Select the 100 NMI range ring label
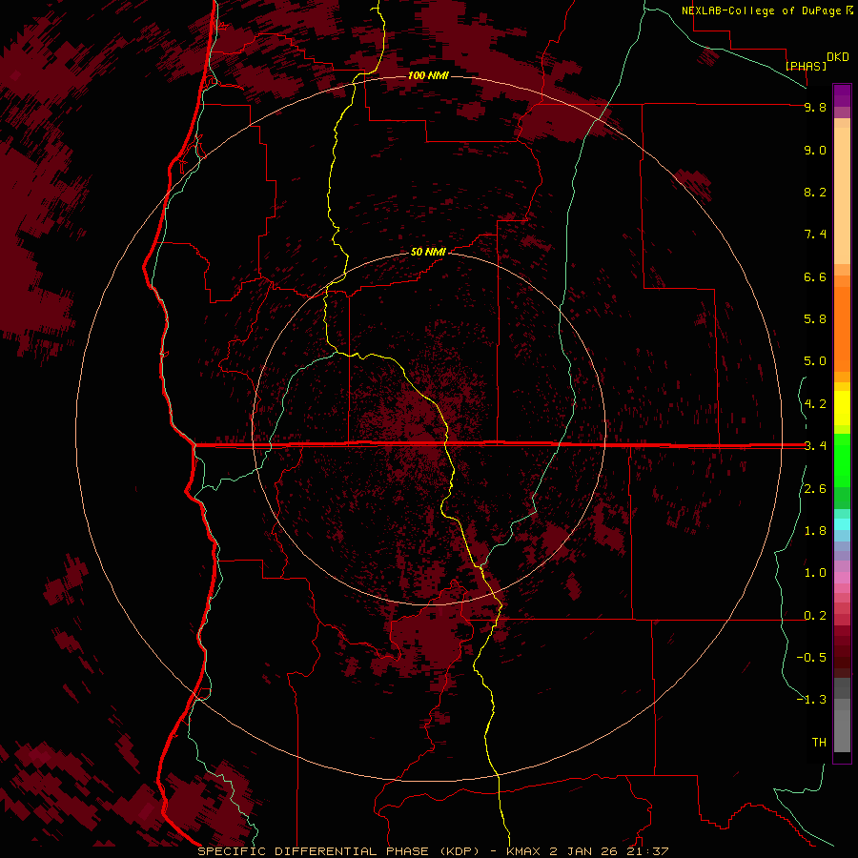 pyautogui.click(x=428, y=75)
